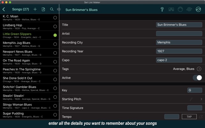
Task: Edit the Capo field
Action: coord(179,60)
